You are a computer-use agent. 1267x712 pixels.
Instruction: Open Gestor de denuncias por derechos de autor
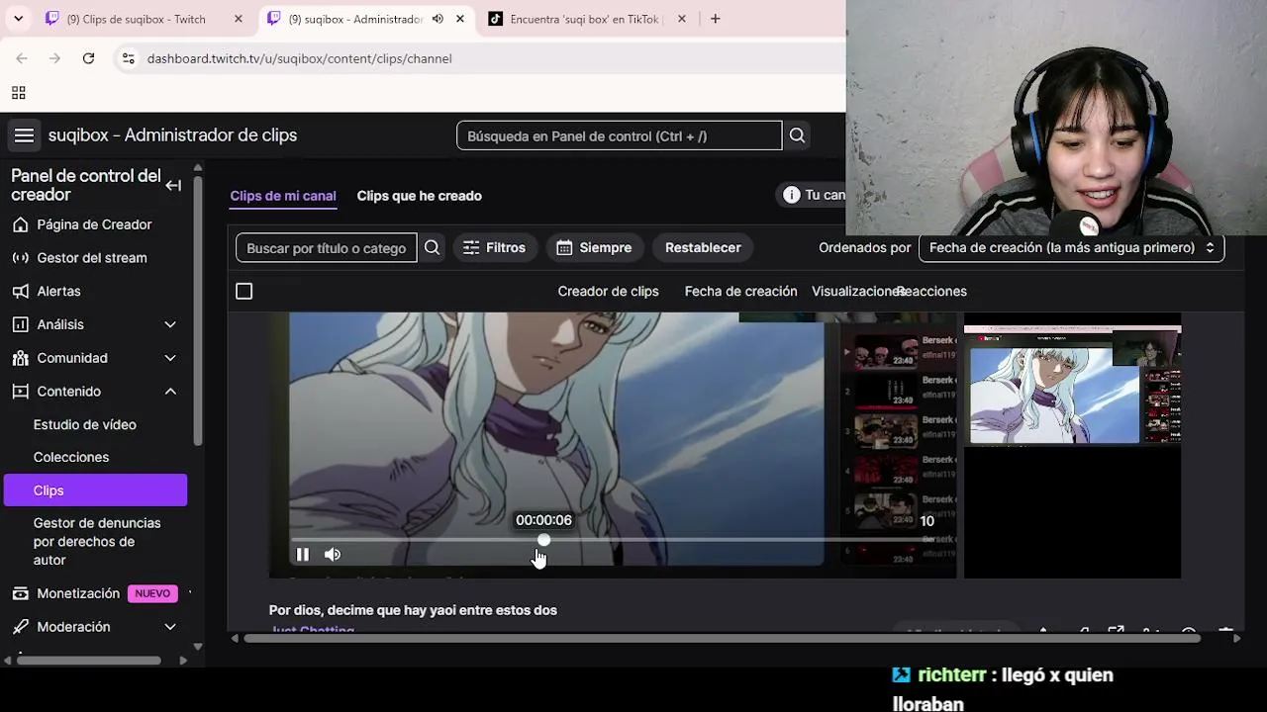(97, 541)
